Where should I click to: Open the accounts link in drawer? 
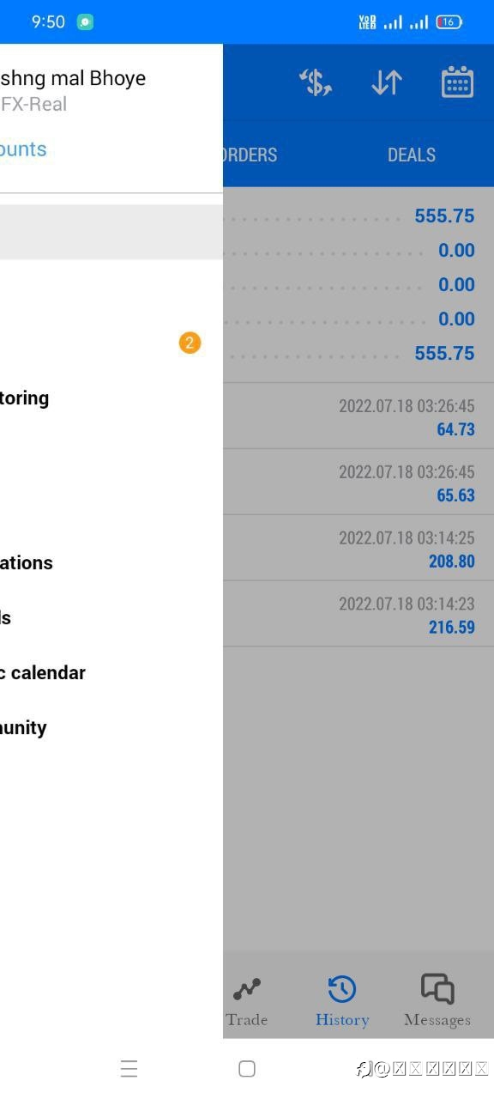[23, 149]
